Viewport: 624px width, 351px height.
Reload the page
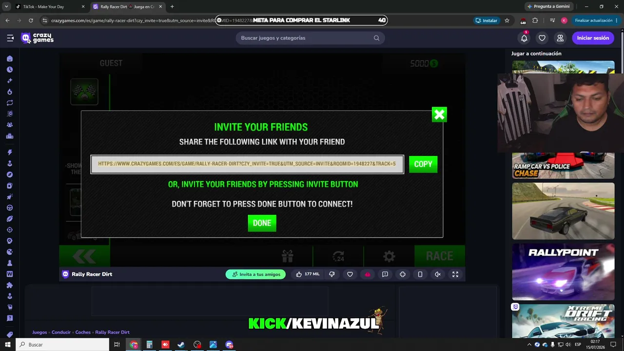pyautogui.click(x=31, y=20)
